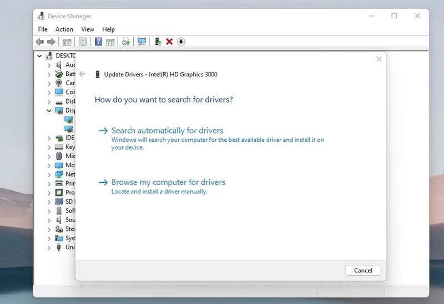Click the action pane toolbar icon
Viewport: 444px width, 304px height.
(x=110, y=42)
